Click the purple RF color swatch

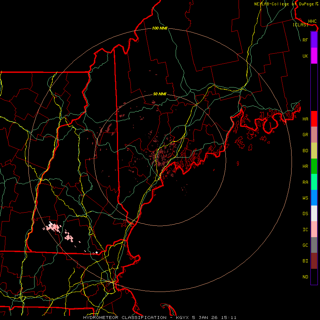[x=314, y=40]
